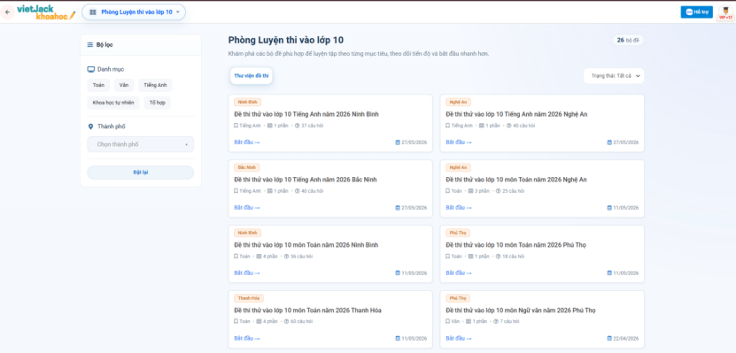
Task: Click the Thành phố location pin icon
Action: [x=90, y=127]
